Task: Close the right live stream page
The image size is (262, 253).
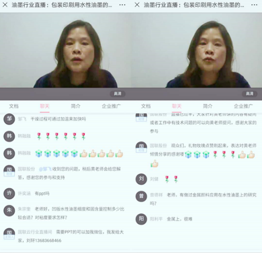Action: pos(137,5)
